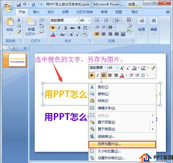Expand character spacing AV dropdown

89,28
